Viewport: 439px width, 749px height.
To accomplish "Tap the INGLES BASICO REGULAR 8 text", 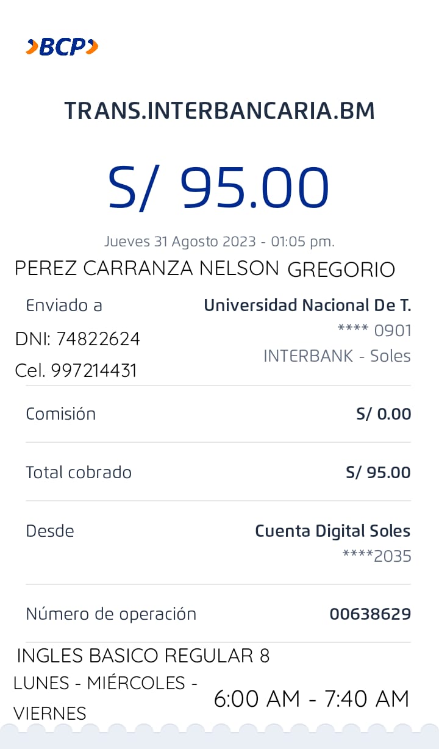I will point(143,656).
